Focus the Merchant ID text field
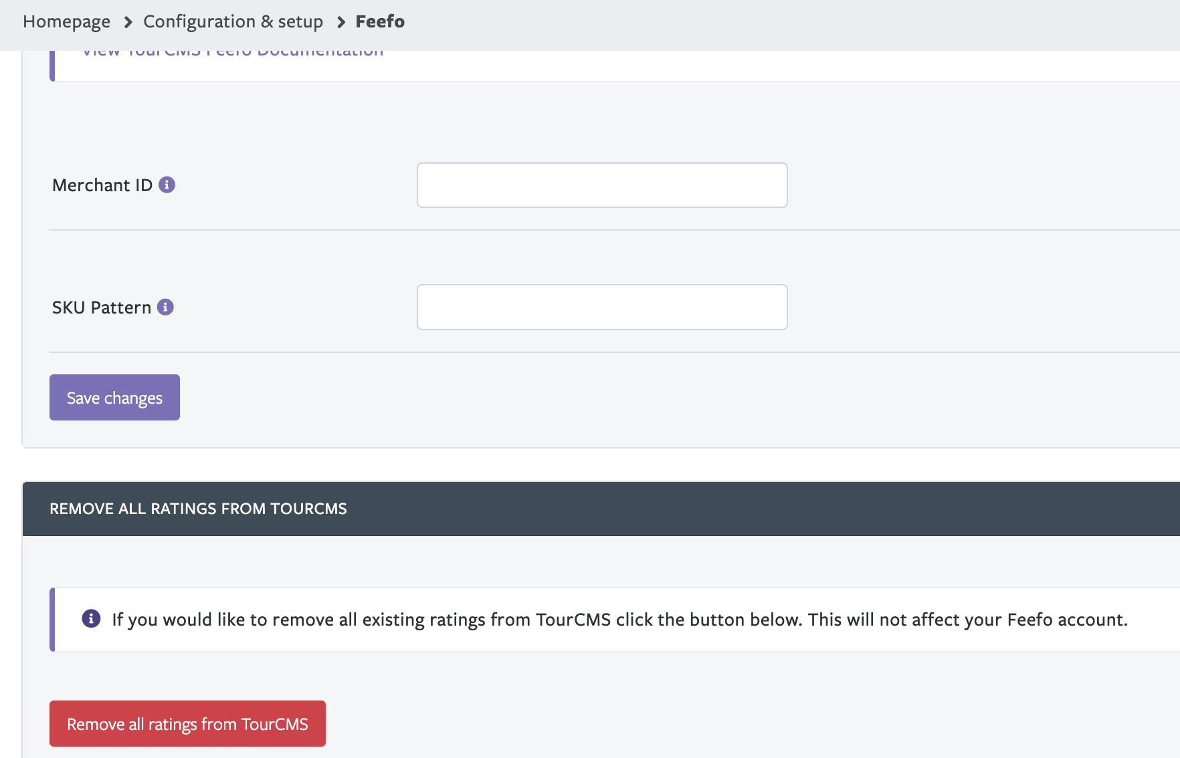Image resolution: width=1180 pixels, height=758 pixels. coord(602,185)
